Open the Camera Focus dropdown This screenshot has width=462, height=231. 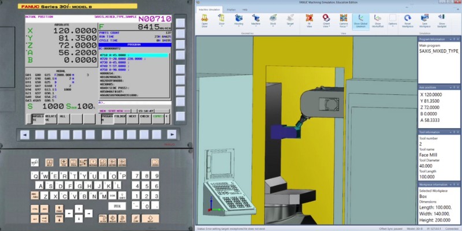point(343,21)
